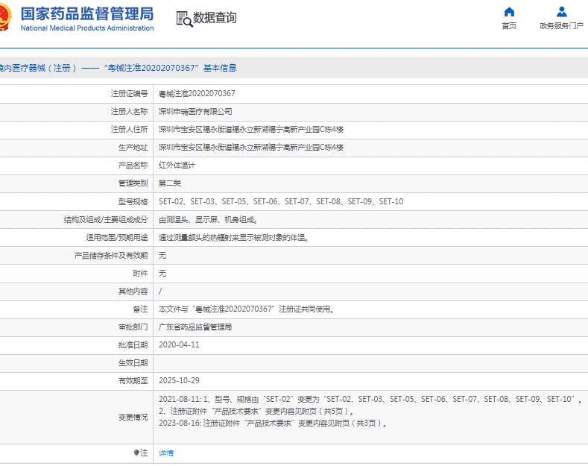Click the 数据查询 search document icon
The width and height of the screenshot is (588, 466).
(x=184, y=19)
